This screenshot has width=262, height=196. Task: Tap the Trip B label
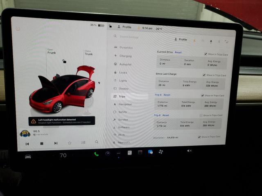tap(157, 115)
